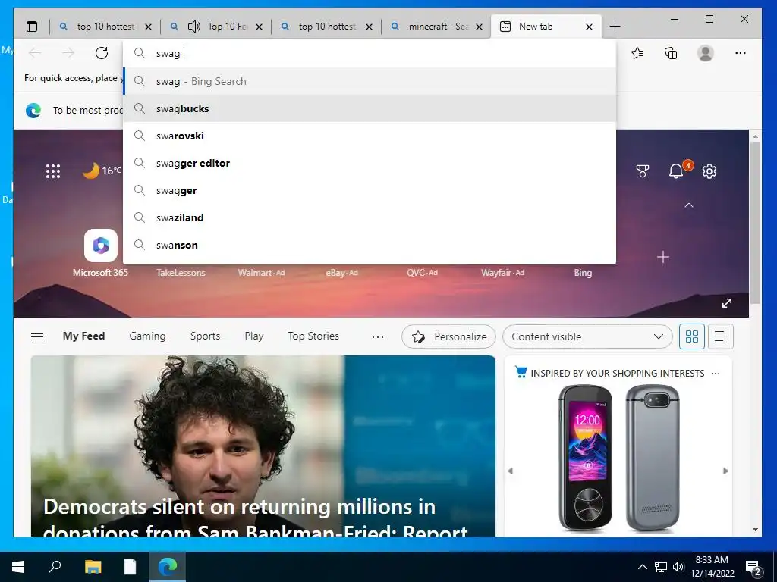Open the feed hamburger menu icon
The image size is (777, 582).
(x=37, y=336)
